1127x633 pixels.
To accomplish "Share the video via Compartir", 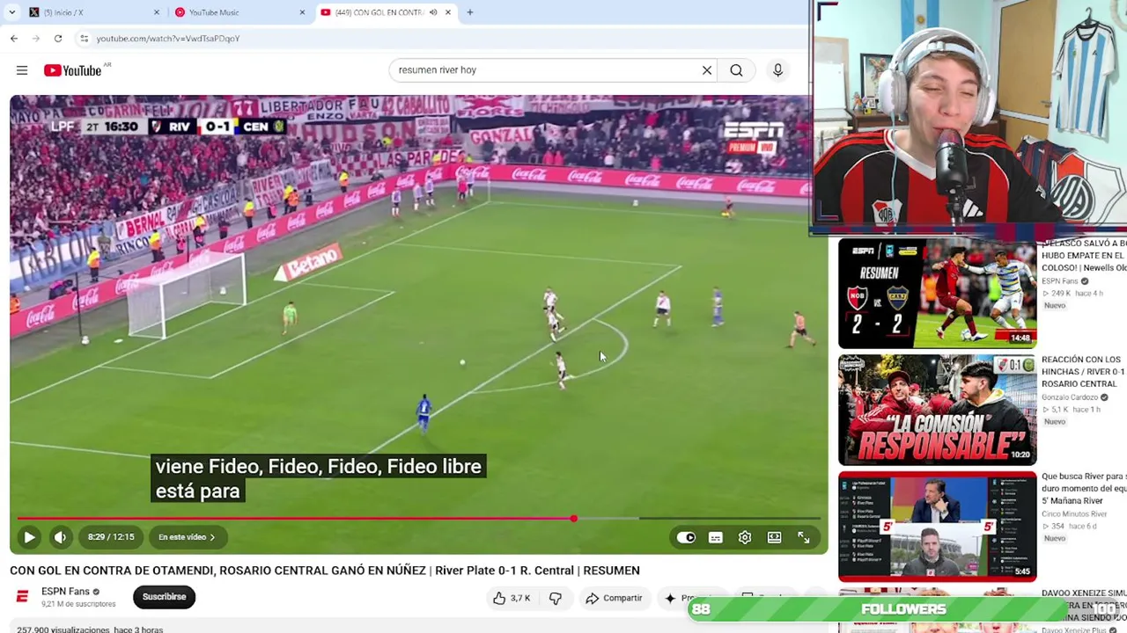I will point(614,598).
